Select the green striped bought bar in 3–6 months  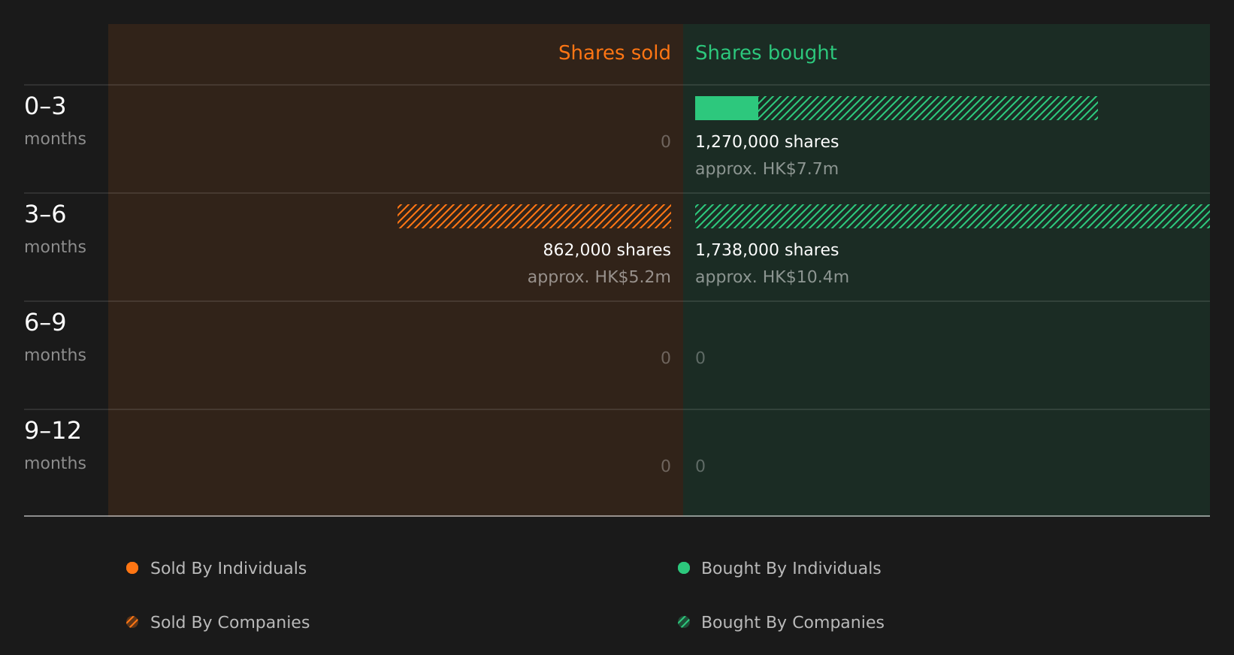point(952,216)
